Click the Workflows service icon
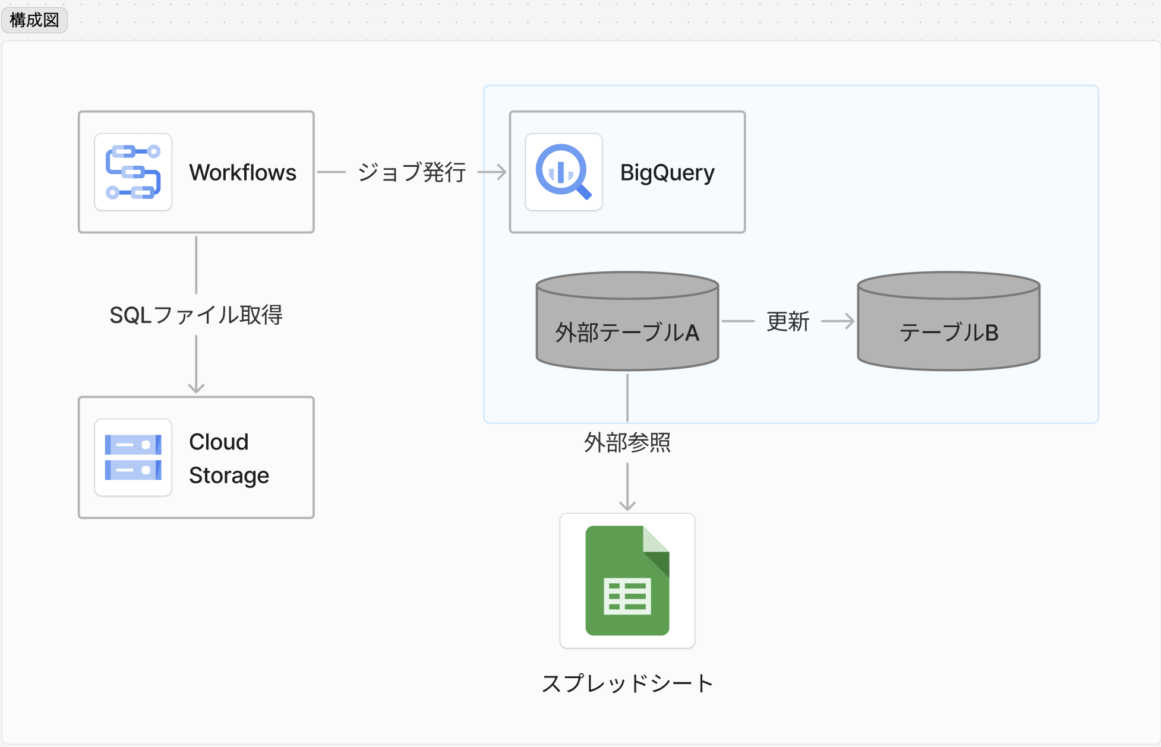Viewport: 1161px width, 747px height. 133,172
